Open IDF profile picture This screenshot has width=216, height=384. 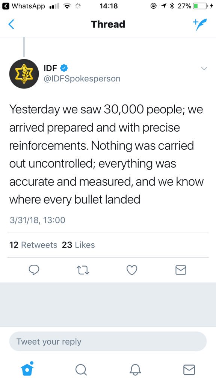[24, 74]
